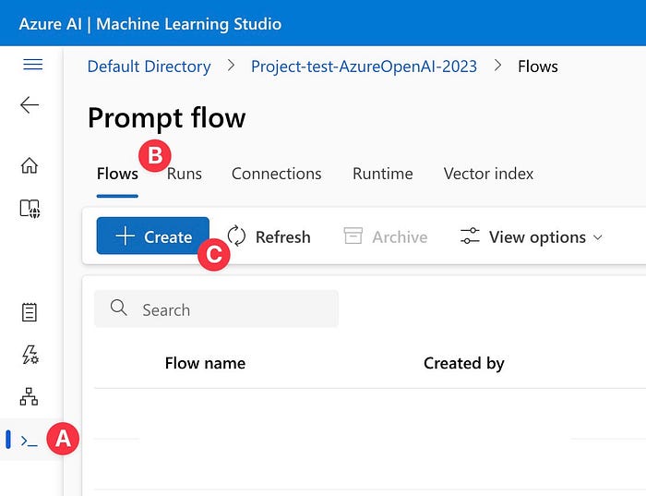Click the View options sliders icon
This screenshot has height=496, width=646.
click(x=470, y=236)
